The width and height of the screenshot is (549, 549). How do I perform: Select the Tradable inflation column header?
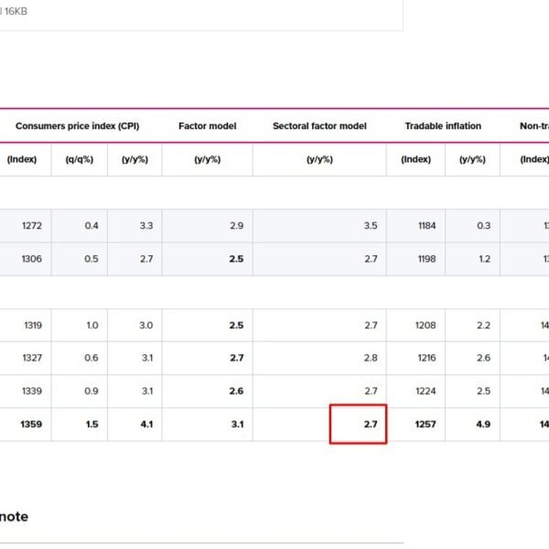pyautogui.click(x=443, y=126)
